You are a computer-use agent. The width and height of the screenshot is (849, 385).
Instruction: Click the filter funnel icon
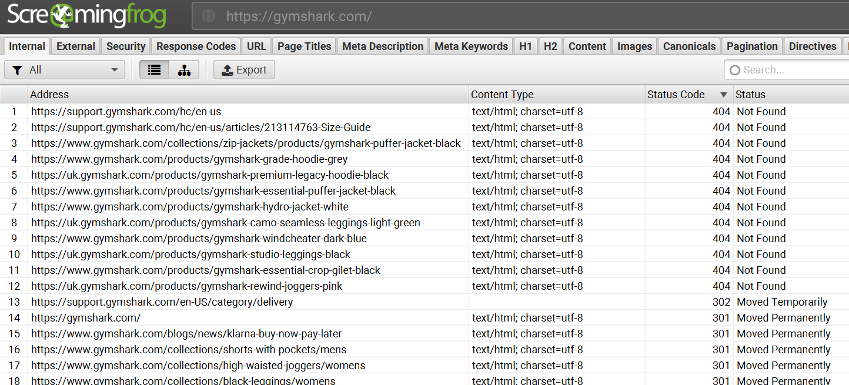pyautogui.click(x=17, y=70)
